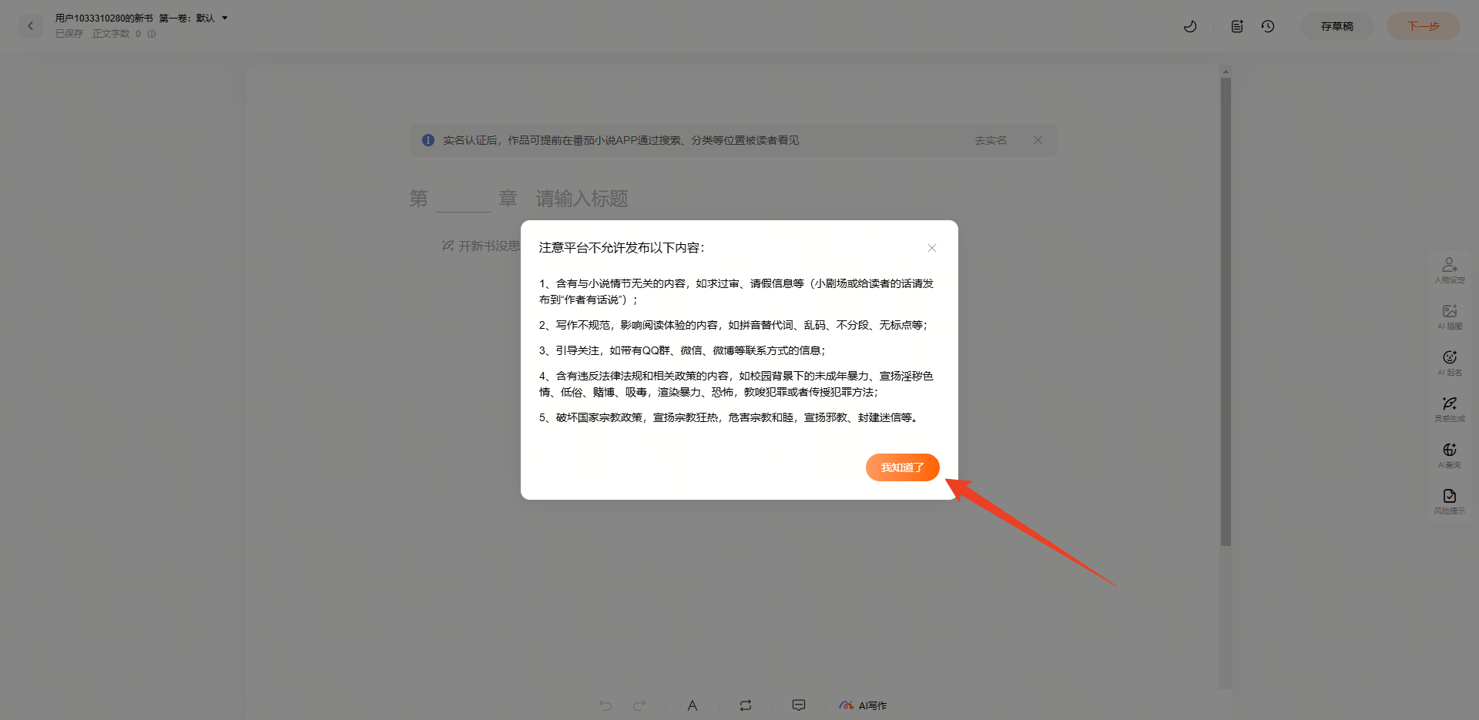This screenshot has height=720, width=1479.
Task: Close the platform content notice dialog
Action: point(932,248)
